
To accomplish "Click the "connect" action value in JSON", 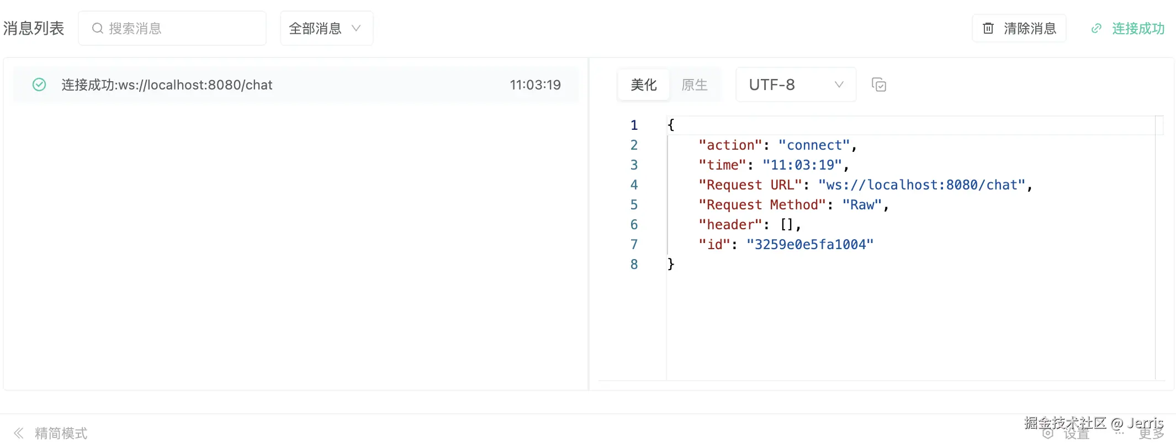I will pyautogui.click(x=814, y=145).
